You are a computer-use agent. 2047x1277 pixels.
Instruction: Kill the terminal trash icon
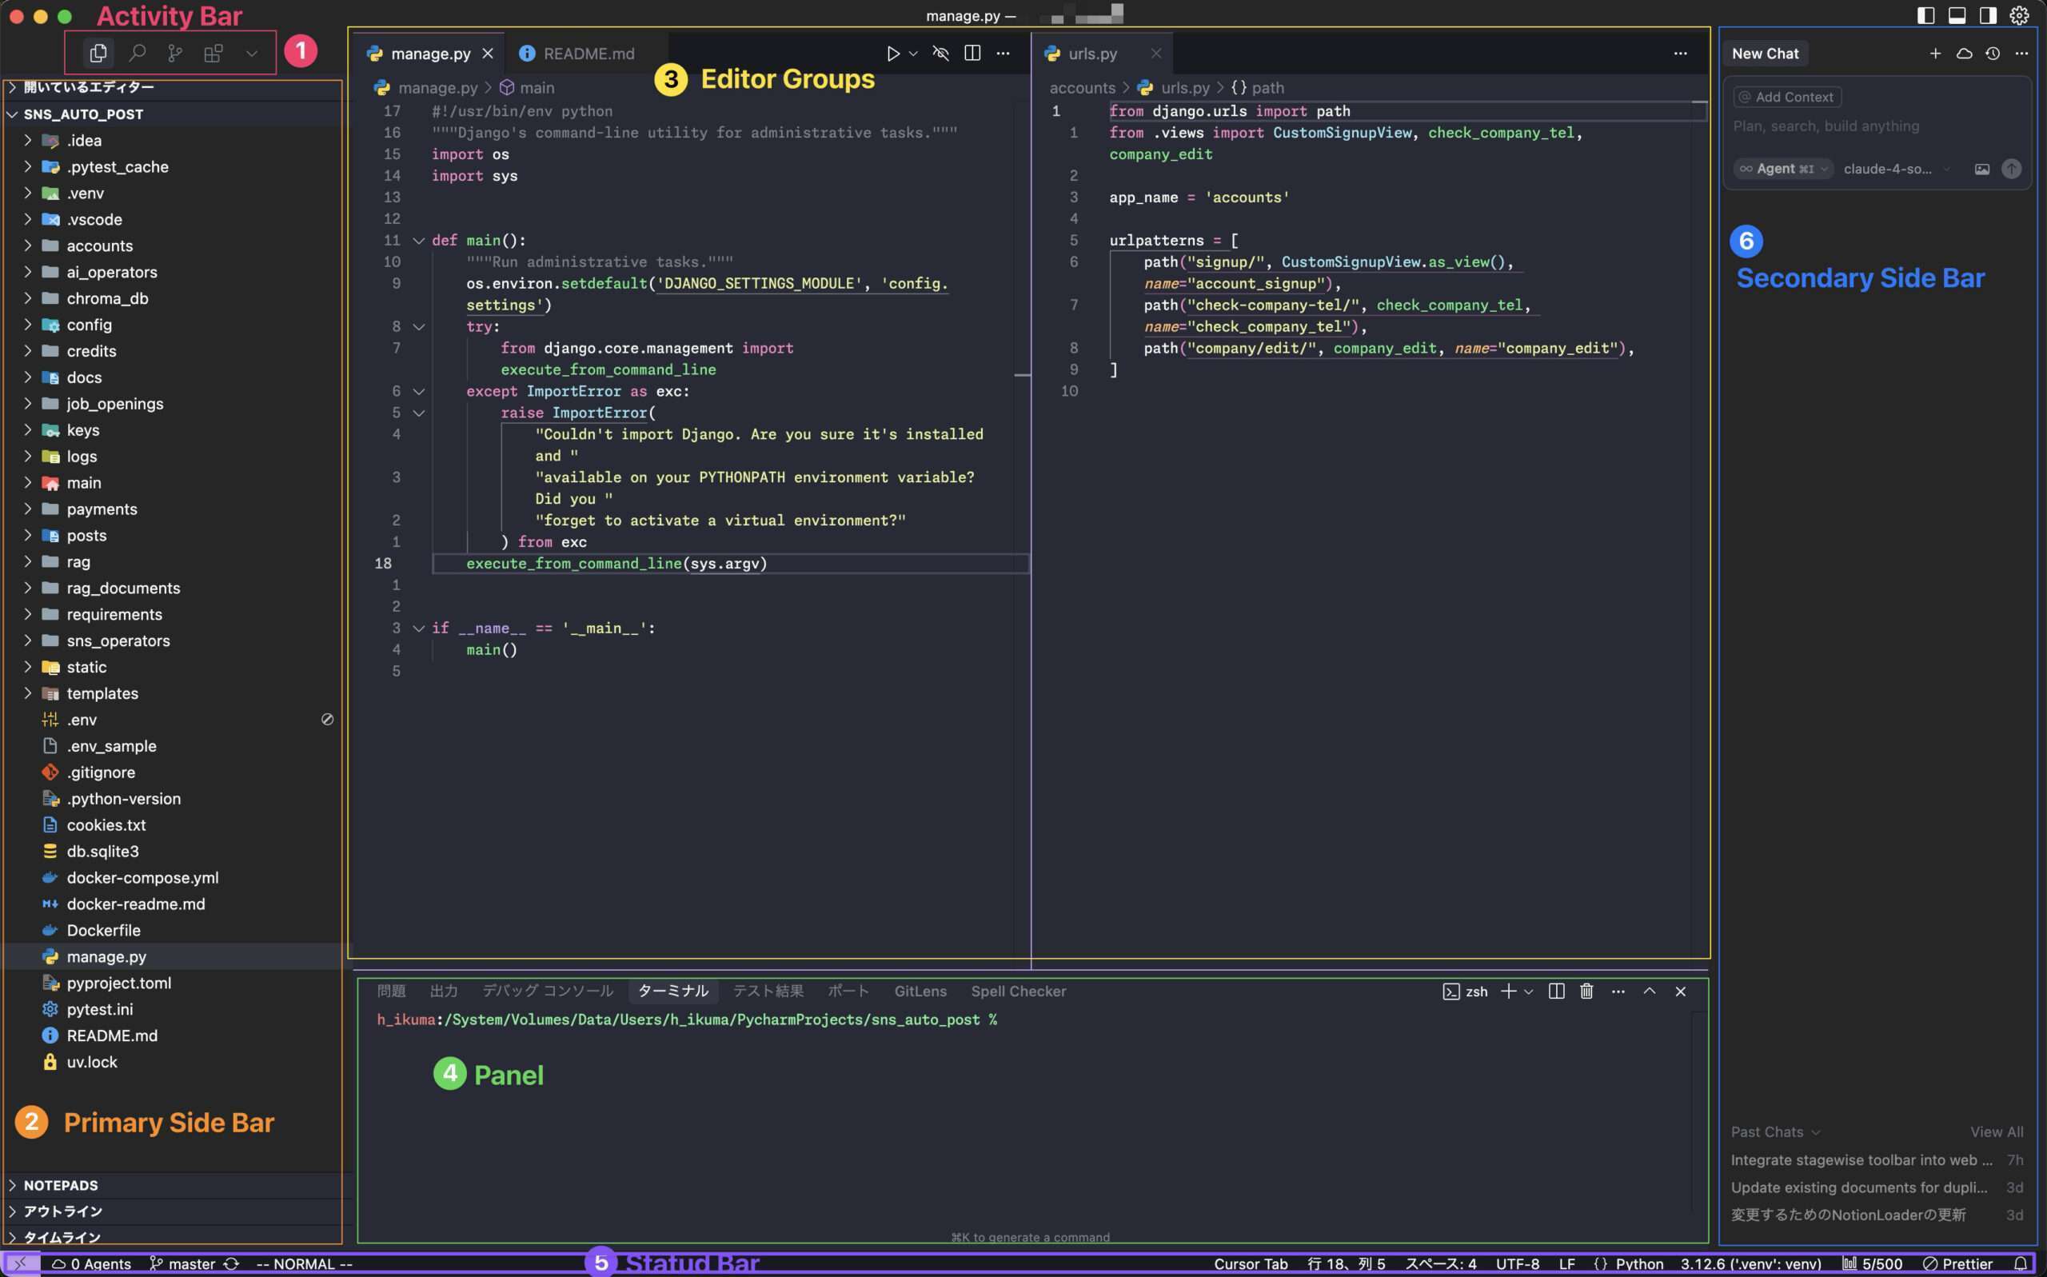point(1586,992)
